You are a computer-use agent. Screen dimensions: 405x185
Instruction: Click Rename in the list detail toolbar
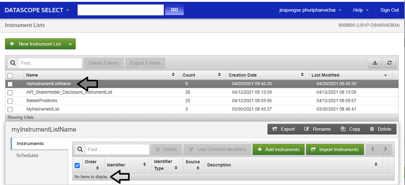click(x=317, y=129)
